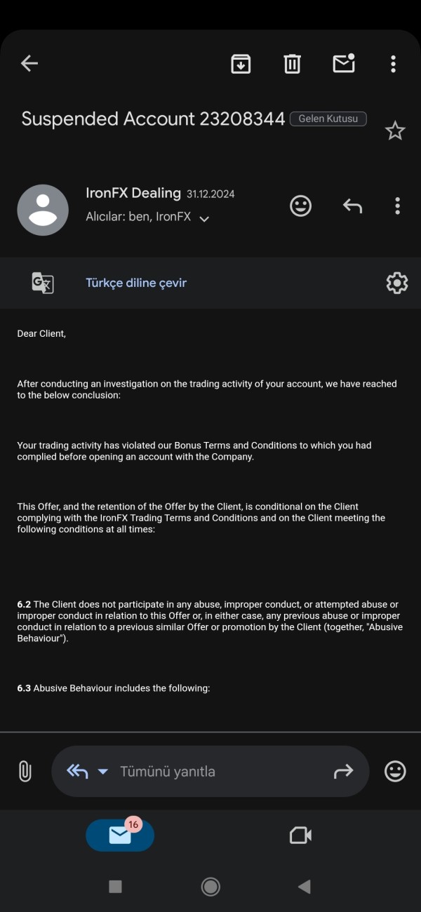Open top bar three-dot overflow menu
421x912 pixels.
[x=393, y=64]
